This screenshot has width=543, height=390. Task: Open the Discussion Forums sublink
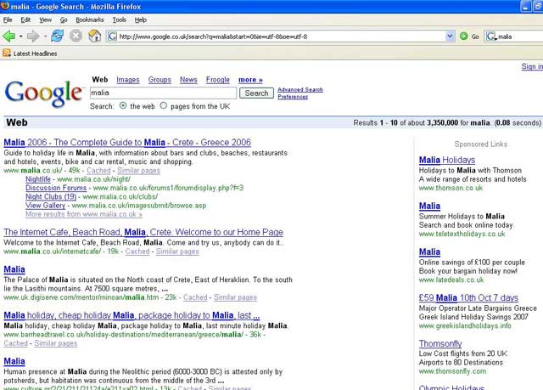click(x=56, y=188)
